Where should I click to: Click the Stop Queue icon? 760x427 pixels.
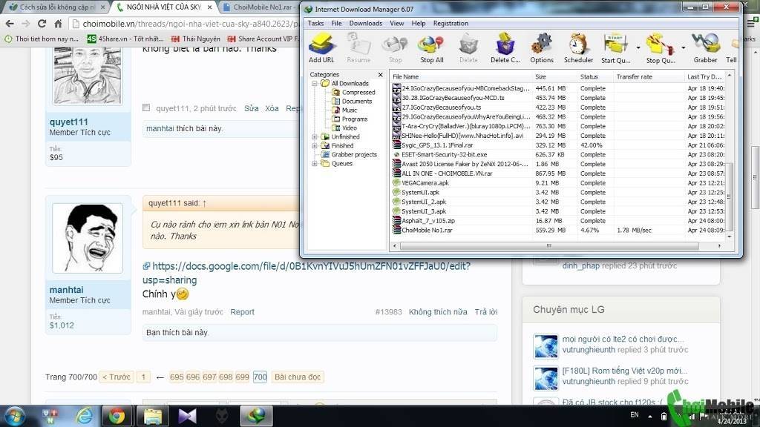click(x=656, y=45)
